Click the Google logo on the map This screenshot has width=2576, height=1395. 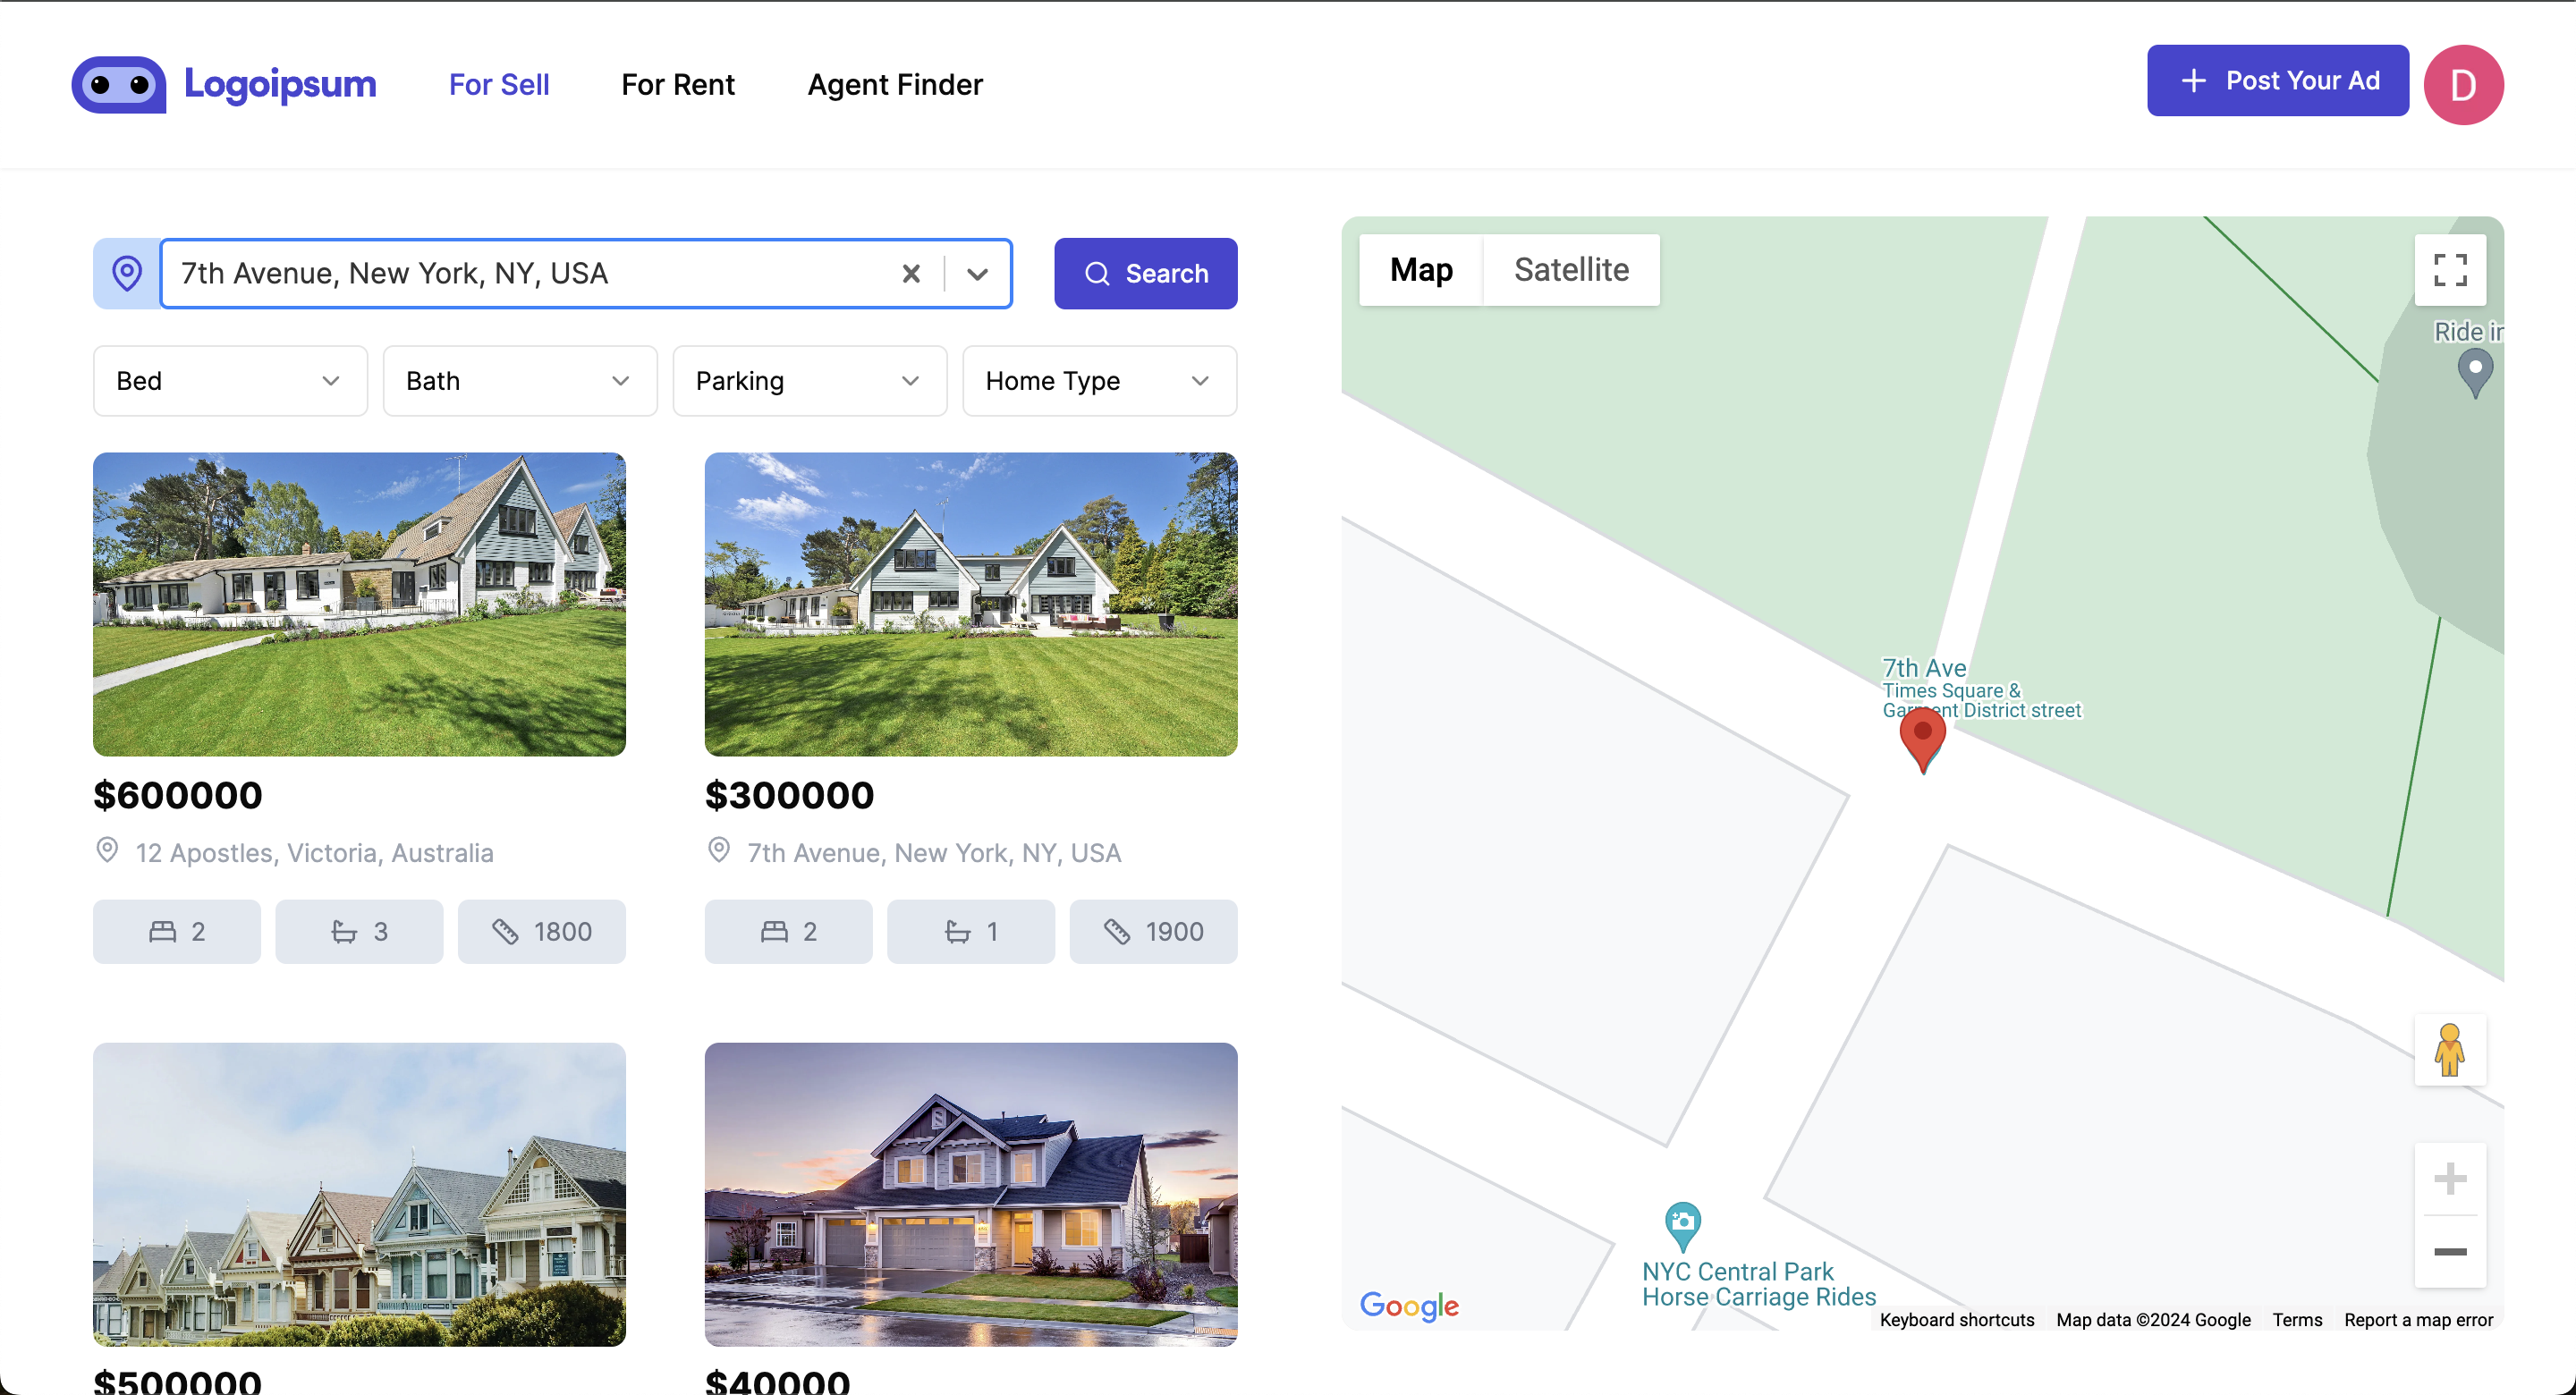[1408, 1305]
